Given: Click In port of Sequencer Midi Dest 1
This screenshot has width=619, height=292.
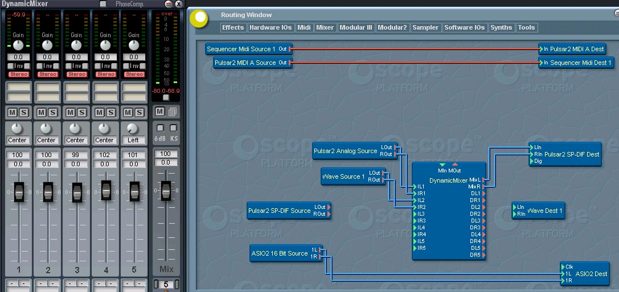Looking at the screenshot, I should (541, 63).
